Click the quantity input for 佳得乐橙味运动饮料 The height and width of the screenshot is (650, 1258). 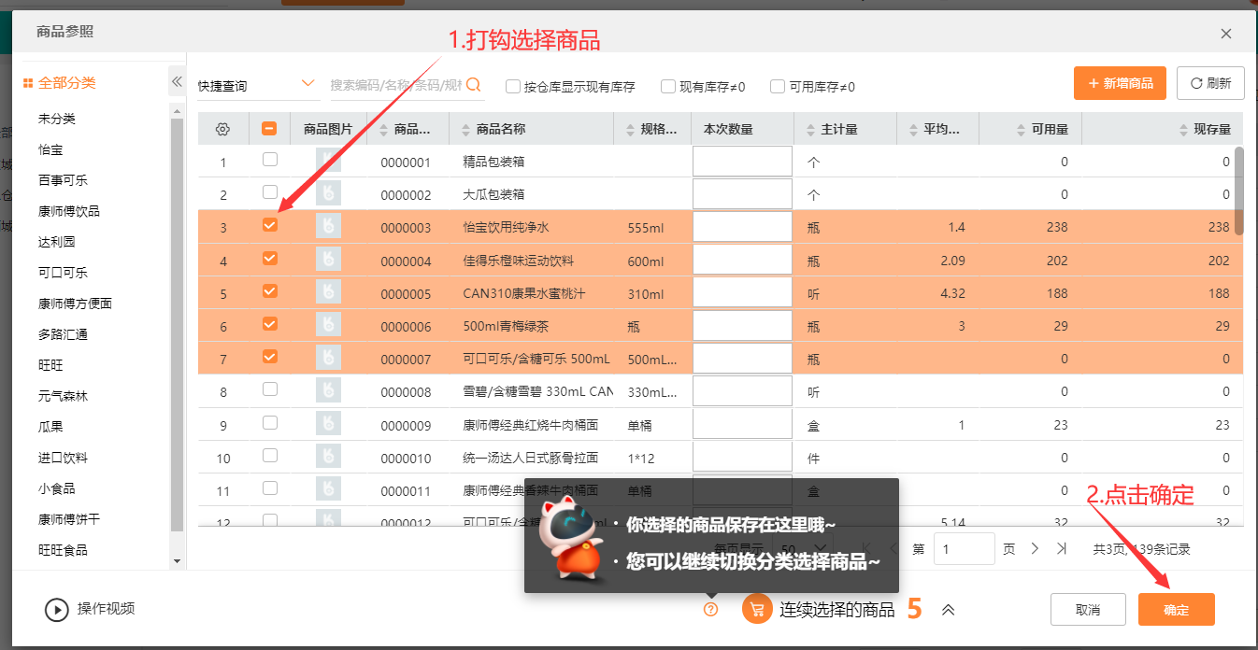[742, 261]
